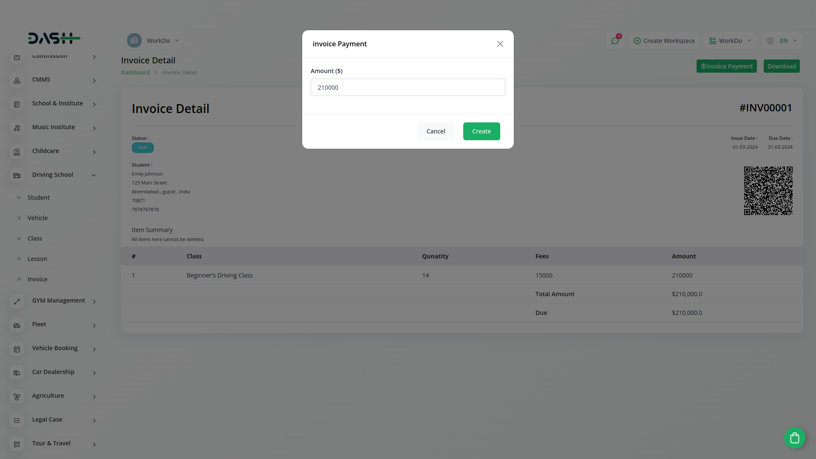Open the Student submenu item
Screen dimensions: 816x459
tap(39, 198)
